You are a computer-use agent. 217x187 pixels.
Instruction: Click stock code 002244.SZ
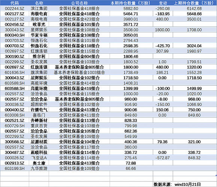click(15, 9)
